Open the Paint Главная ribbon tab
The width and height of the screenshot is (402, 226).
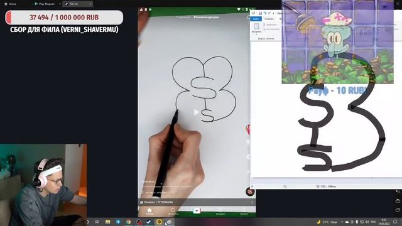click(269, 19)
